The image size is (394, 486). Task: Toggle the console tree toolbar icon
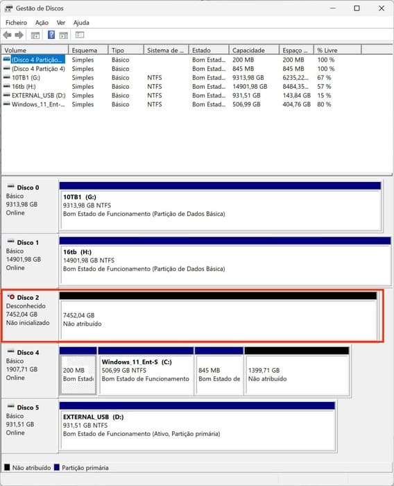[x=35, y=35]
